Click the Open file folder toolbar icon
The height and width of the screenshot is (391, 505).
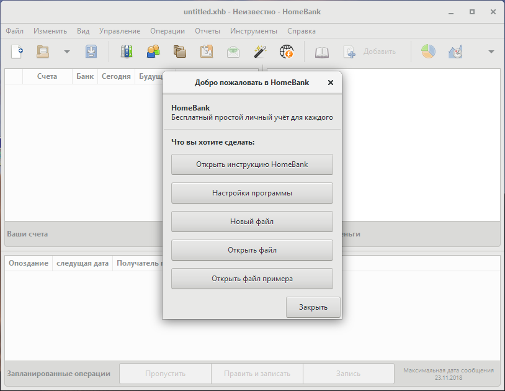pyautogui.click(x=43, y=52)
